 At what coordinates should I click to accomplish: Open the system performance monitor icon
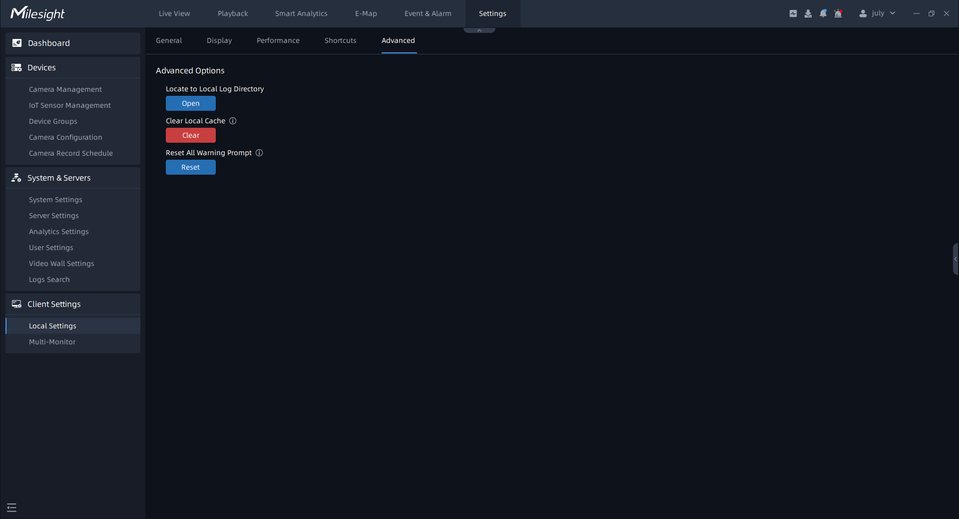pos(793,13)
